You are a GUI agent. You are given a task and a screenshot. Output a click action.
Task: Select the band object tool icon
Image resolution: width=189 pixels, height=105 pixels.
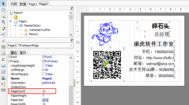3,66
